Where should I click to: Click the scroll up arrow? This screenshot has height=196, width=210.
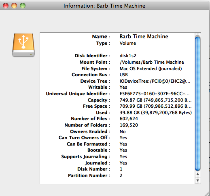point(198,174)
